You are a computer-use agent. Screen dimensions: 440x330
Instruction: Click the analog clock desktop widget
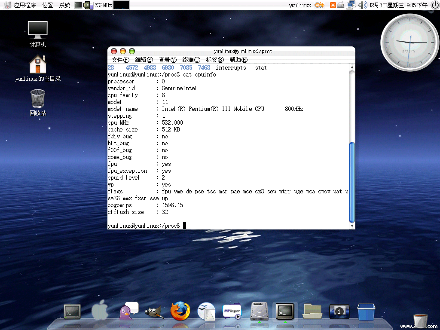coord(409,43)
